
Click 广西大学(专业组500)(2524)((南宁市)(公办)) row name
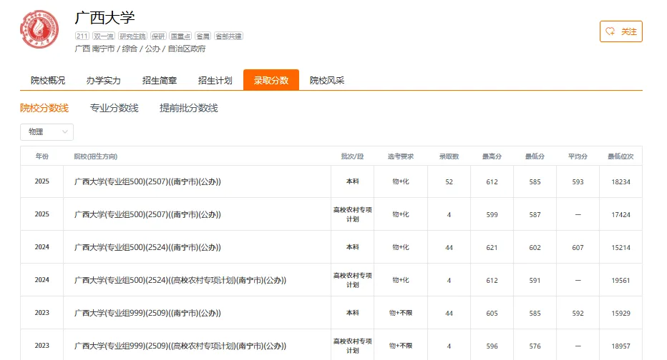(147, 247)
